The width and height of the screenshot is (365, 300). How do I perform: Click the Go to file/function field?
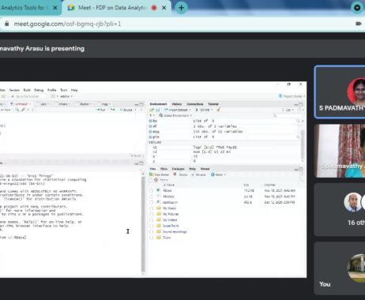(x=28, y=96)
